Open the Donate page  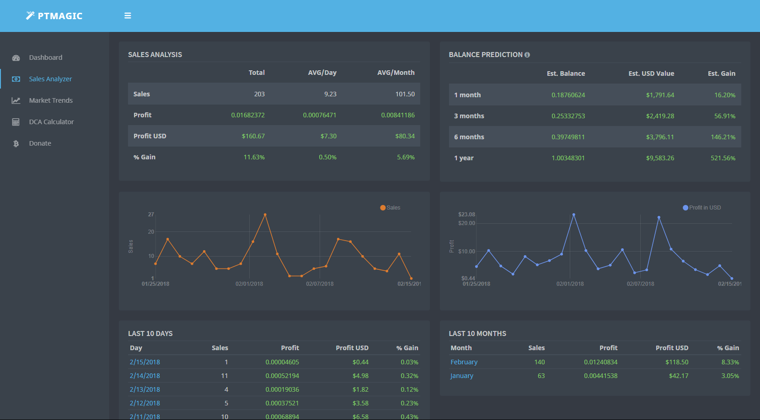tap(40, 143)
